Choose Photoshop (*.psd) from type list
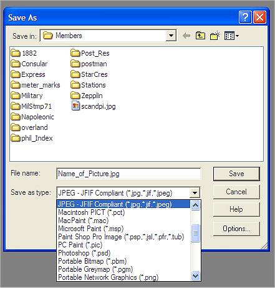 point(84,253)
